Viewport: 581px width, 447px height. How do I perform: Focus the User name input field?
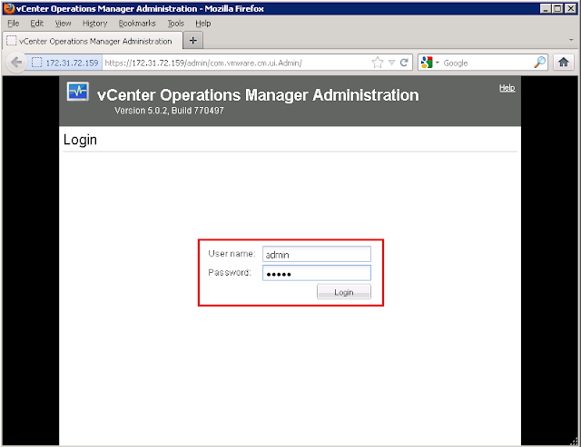[x=317, y=254]
